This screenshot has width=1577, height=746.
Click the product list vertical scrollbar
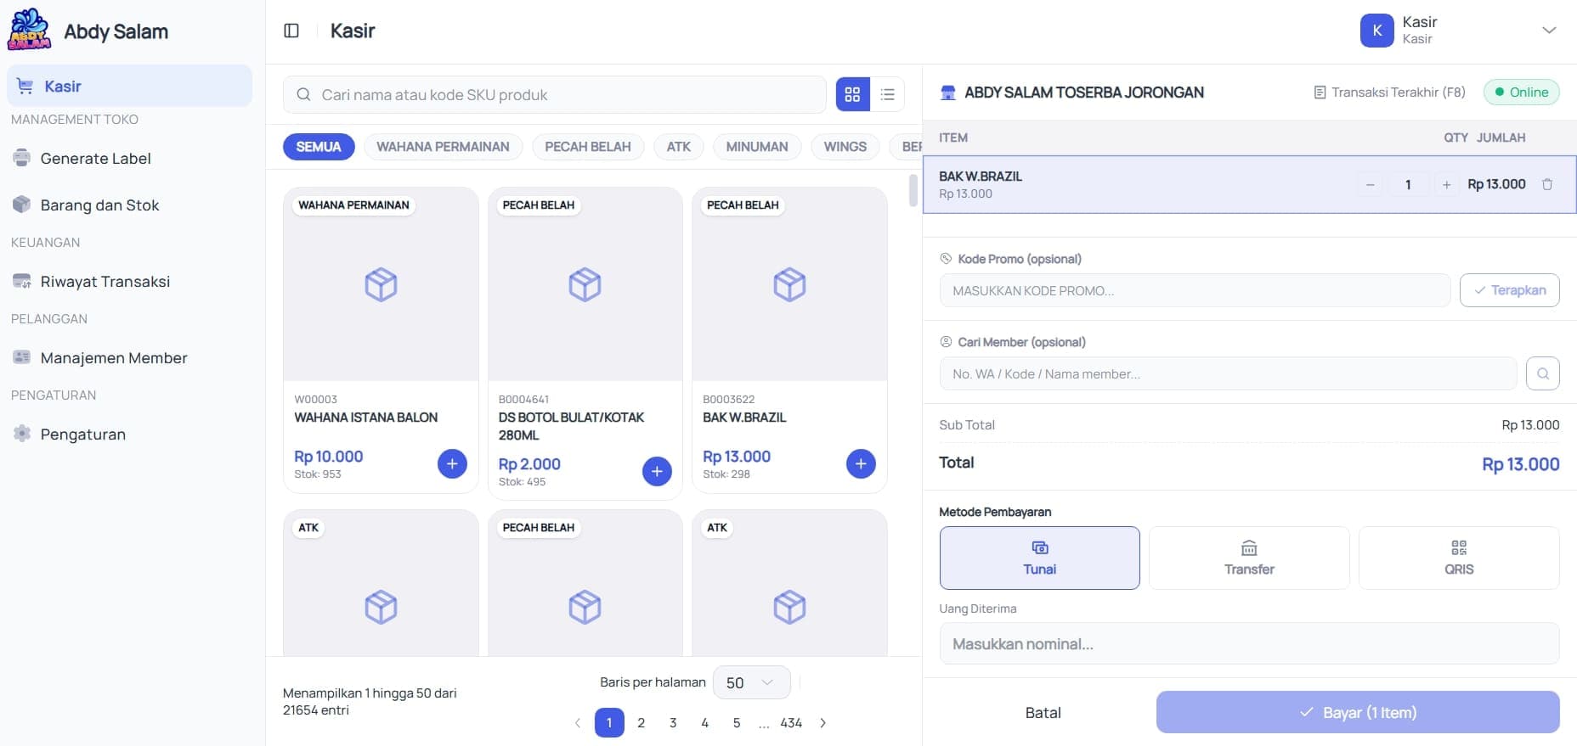(x=913, y=190)
